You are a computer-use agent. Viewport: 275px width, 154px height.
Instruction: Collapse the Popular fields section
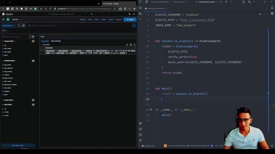click(x=3, y=41)
